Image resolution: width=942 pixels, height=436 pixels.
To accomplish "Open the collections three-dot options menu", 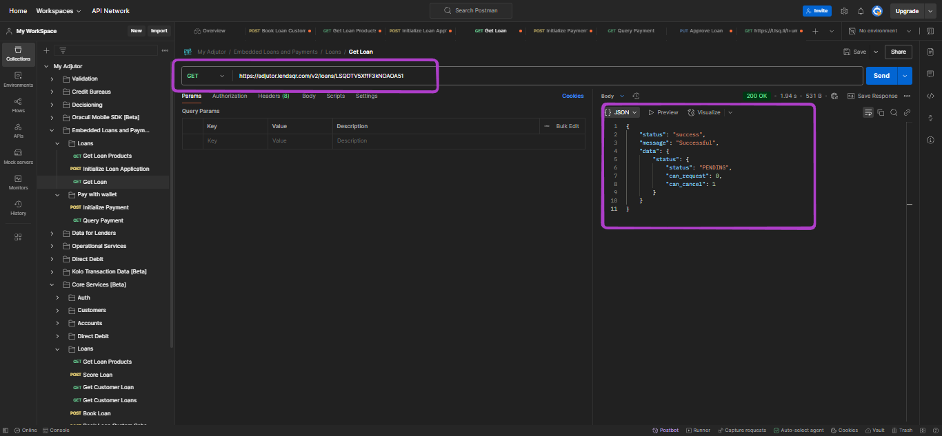I will pyautogui.click(x=165, y=50).
